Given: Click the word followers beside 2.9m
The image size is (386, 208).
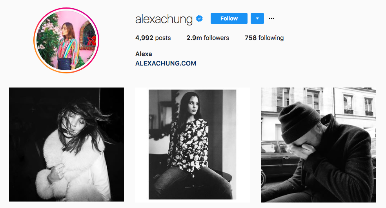Looking at the screenshot, I should click(x=217, y=38).
